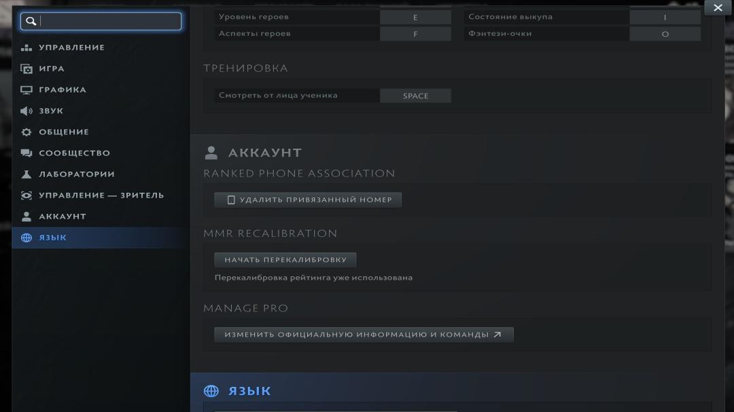Click the Сообщество chat bubble icon
The image size is (734, 412).
[x=27, y=153]
